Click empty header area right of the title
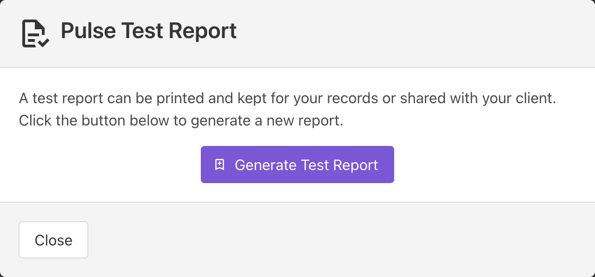This screenshot has width=595, height=277. pos(409,33)
